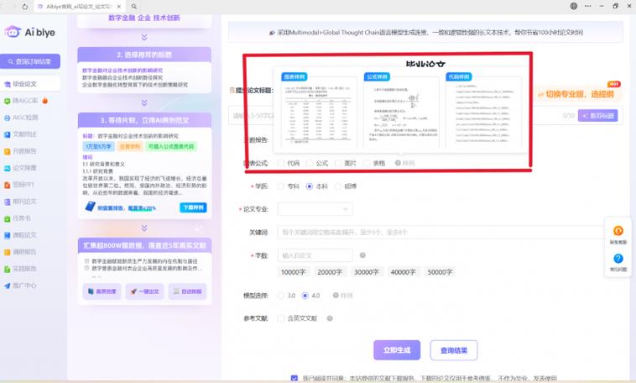Open the 论文专业 dropdown
Viewport: 636px width, 383px height.
point(315,209)
